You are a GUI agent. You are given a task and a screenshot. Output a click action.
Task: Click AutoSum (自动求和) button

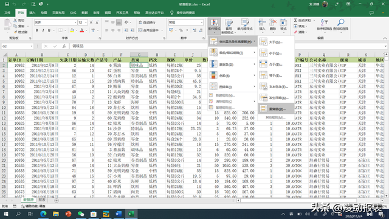click(303, 20)
